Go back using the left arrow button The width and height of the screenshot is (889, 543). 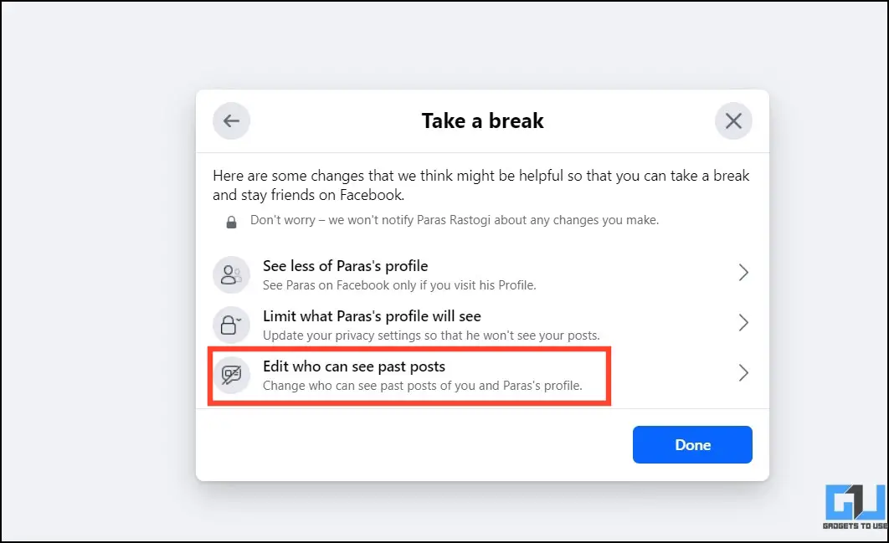click(231, 120)
